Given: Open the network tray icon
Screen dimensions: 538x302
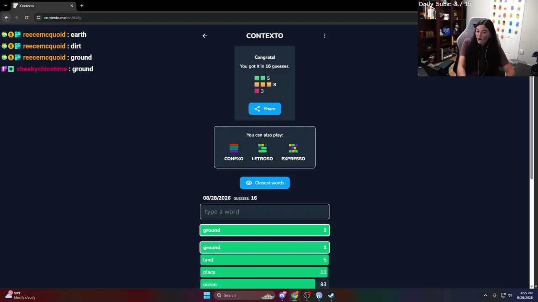Looking at the screenshot, I should tap(503, 295).
